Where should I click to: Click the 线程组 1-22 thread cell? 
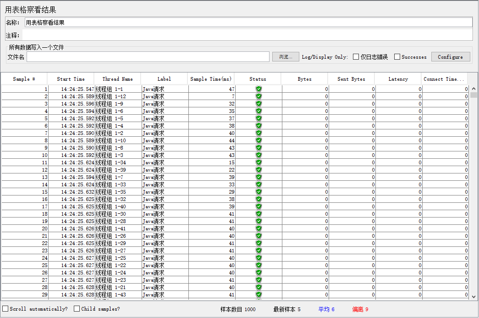click(x=118, y=265)
